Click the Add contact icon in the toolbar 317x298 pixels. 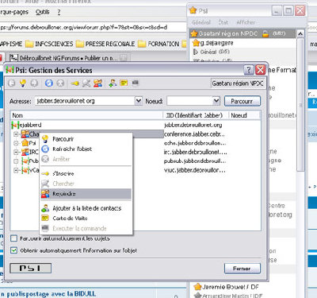113,83
